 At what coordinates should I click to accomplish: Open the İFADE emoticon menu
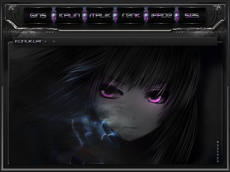click(x=161, y=15)
